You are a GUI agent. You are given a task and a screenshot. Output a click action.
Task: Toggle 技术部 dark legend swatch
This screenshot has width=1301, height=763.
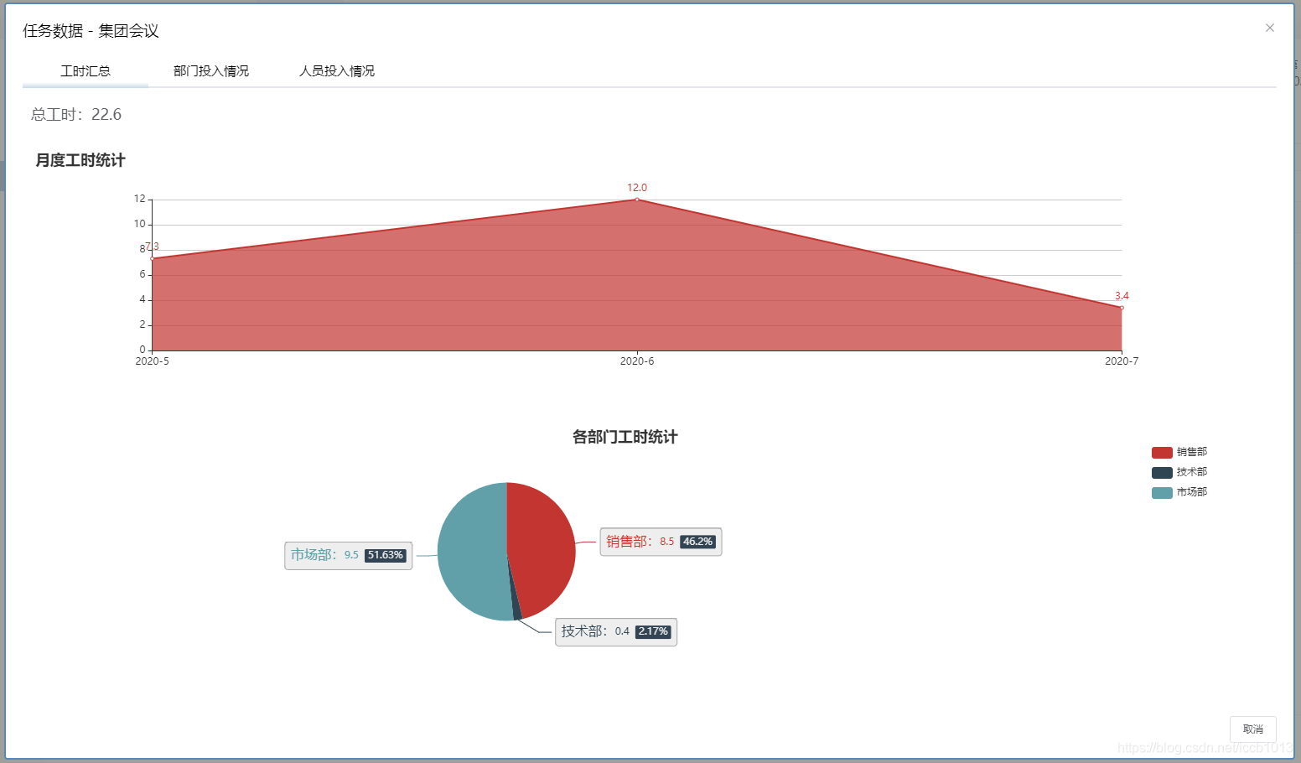tap(1162, 473)
